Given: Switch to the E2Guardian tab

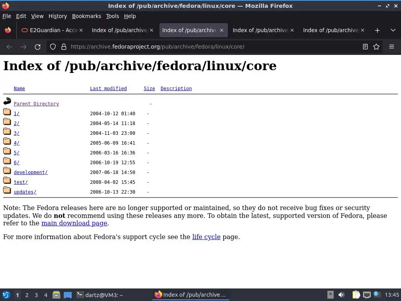Looking at the screenshot, I should click(52, 30).
